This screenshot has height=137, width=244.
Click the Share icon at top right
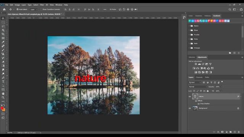tap(241, 10)
